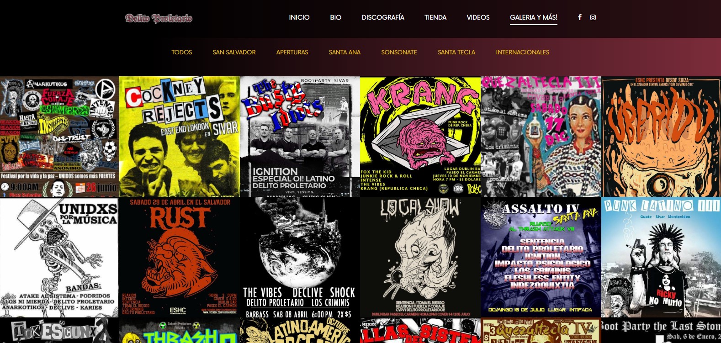The height and width of the screenshot is (343, 721).
Task: Filter gallery by SANTA ANA
Action: point(345,52)
